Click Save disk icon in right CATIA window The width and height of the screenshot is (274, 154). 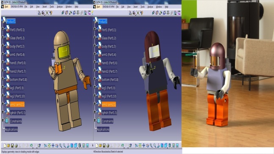(104, 146)
